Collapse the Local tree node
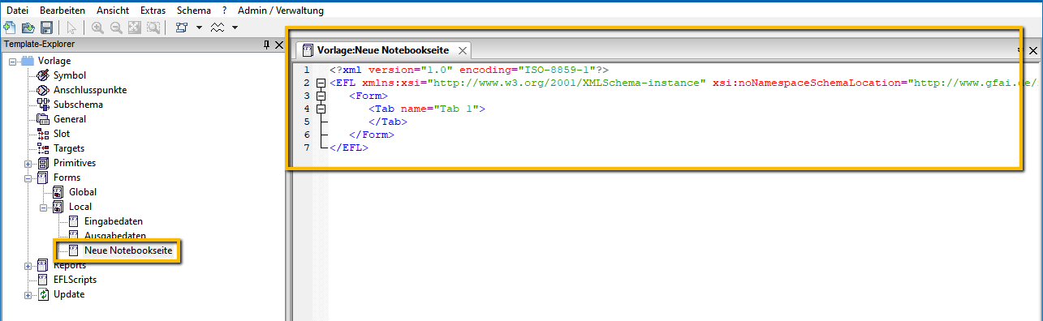 click(x=44, y=207)
